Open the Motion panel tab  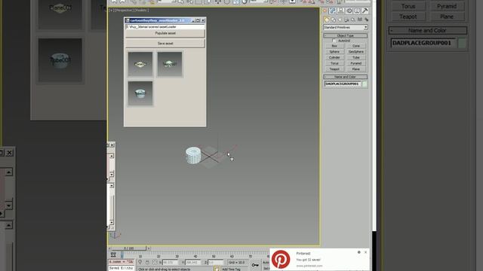pos(349,11)
